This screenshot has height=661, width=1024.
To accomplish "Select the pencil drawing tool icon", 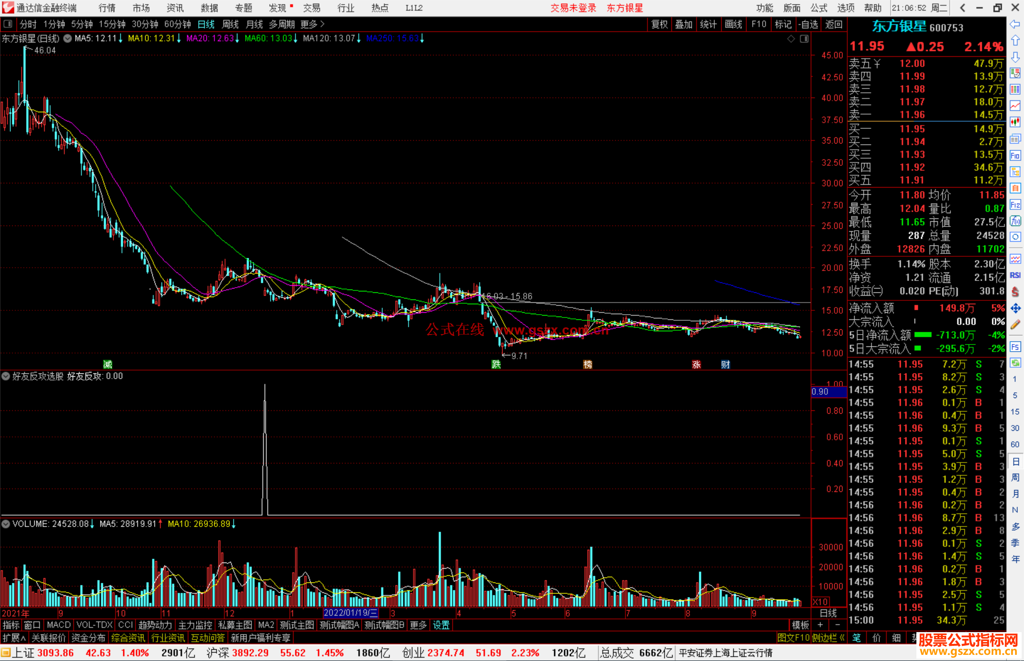I will (1015, 325).
